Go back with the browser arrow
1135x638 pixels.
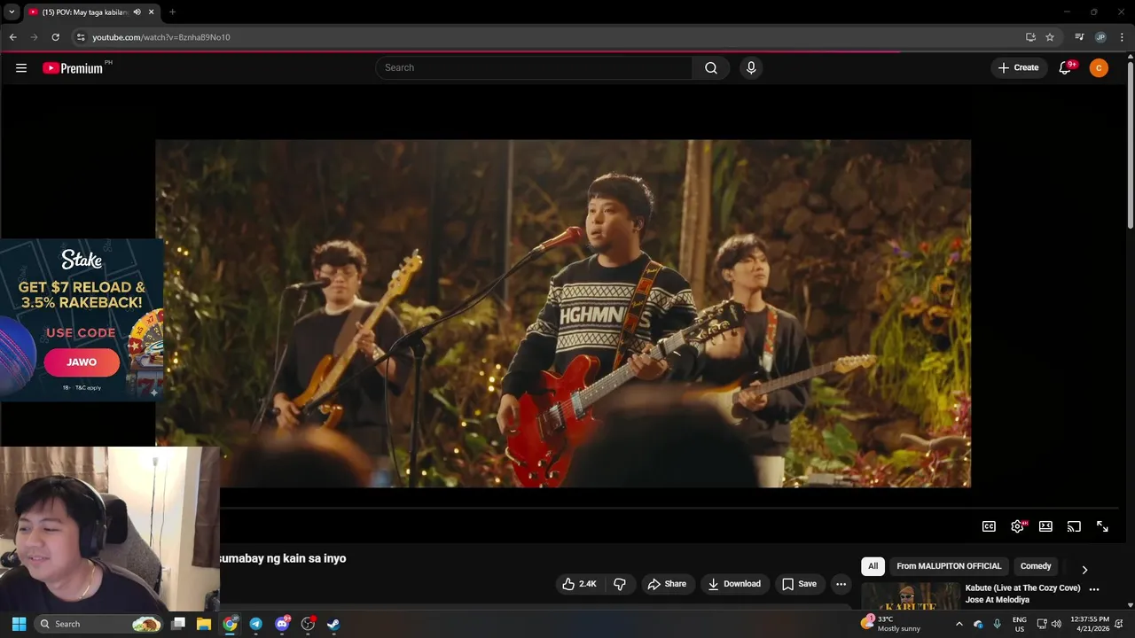coord(12,37)
